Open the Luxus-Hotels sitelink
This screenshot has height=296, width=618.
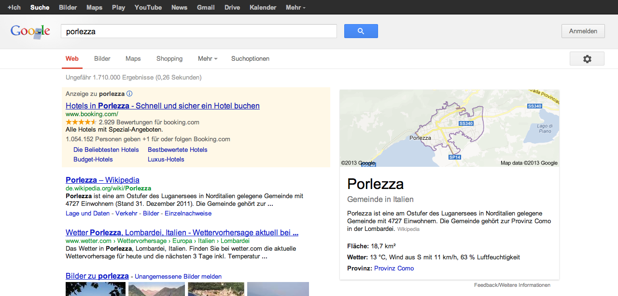pyautogui.click(x=166, y=160)
